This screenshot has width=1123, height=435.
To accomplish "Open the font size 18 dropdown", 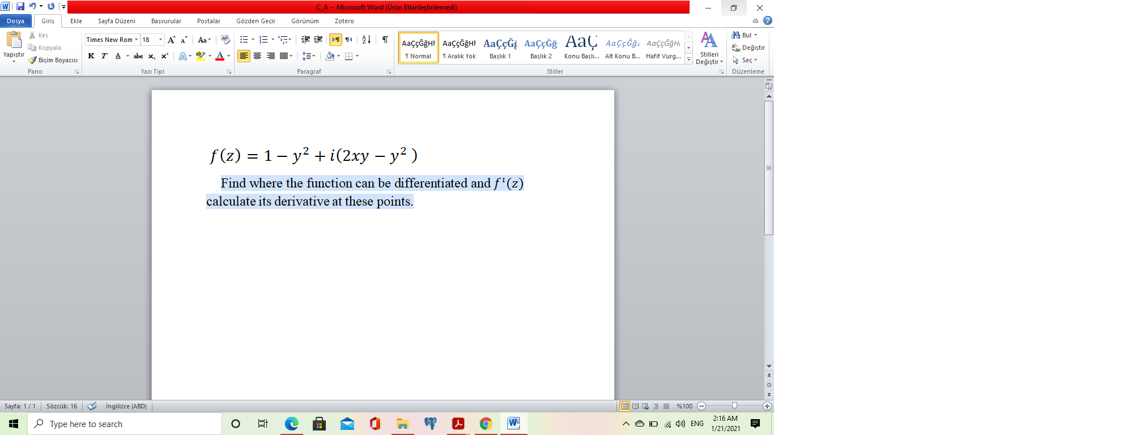I will coord(161,40).
